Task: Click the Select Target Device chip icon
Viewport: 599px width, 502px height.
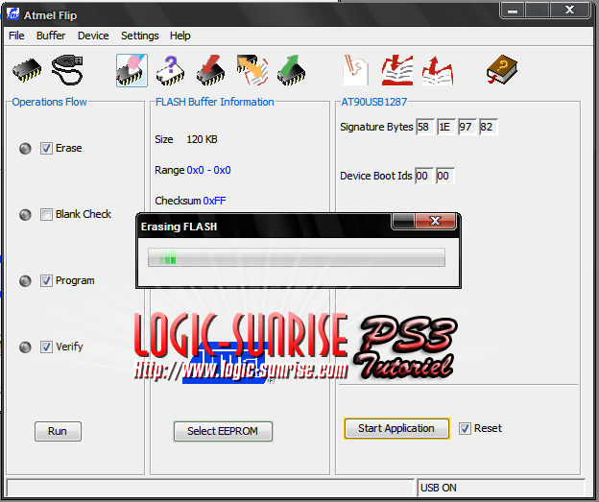Action: click(x=27, y=70)
